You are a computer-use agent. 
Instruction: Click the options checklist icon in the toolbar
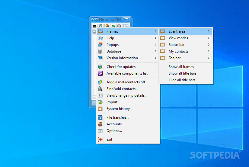coord(126,26)
